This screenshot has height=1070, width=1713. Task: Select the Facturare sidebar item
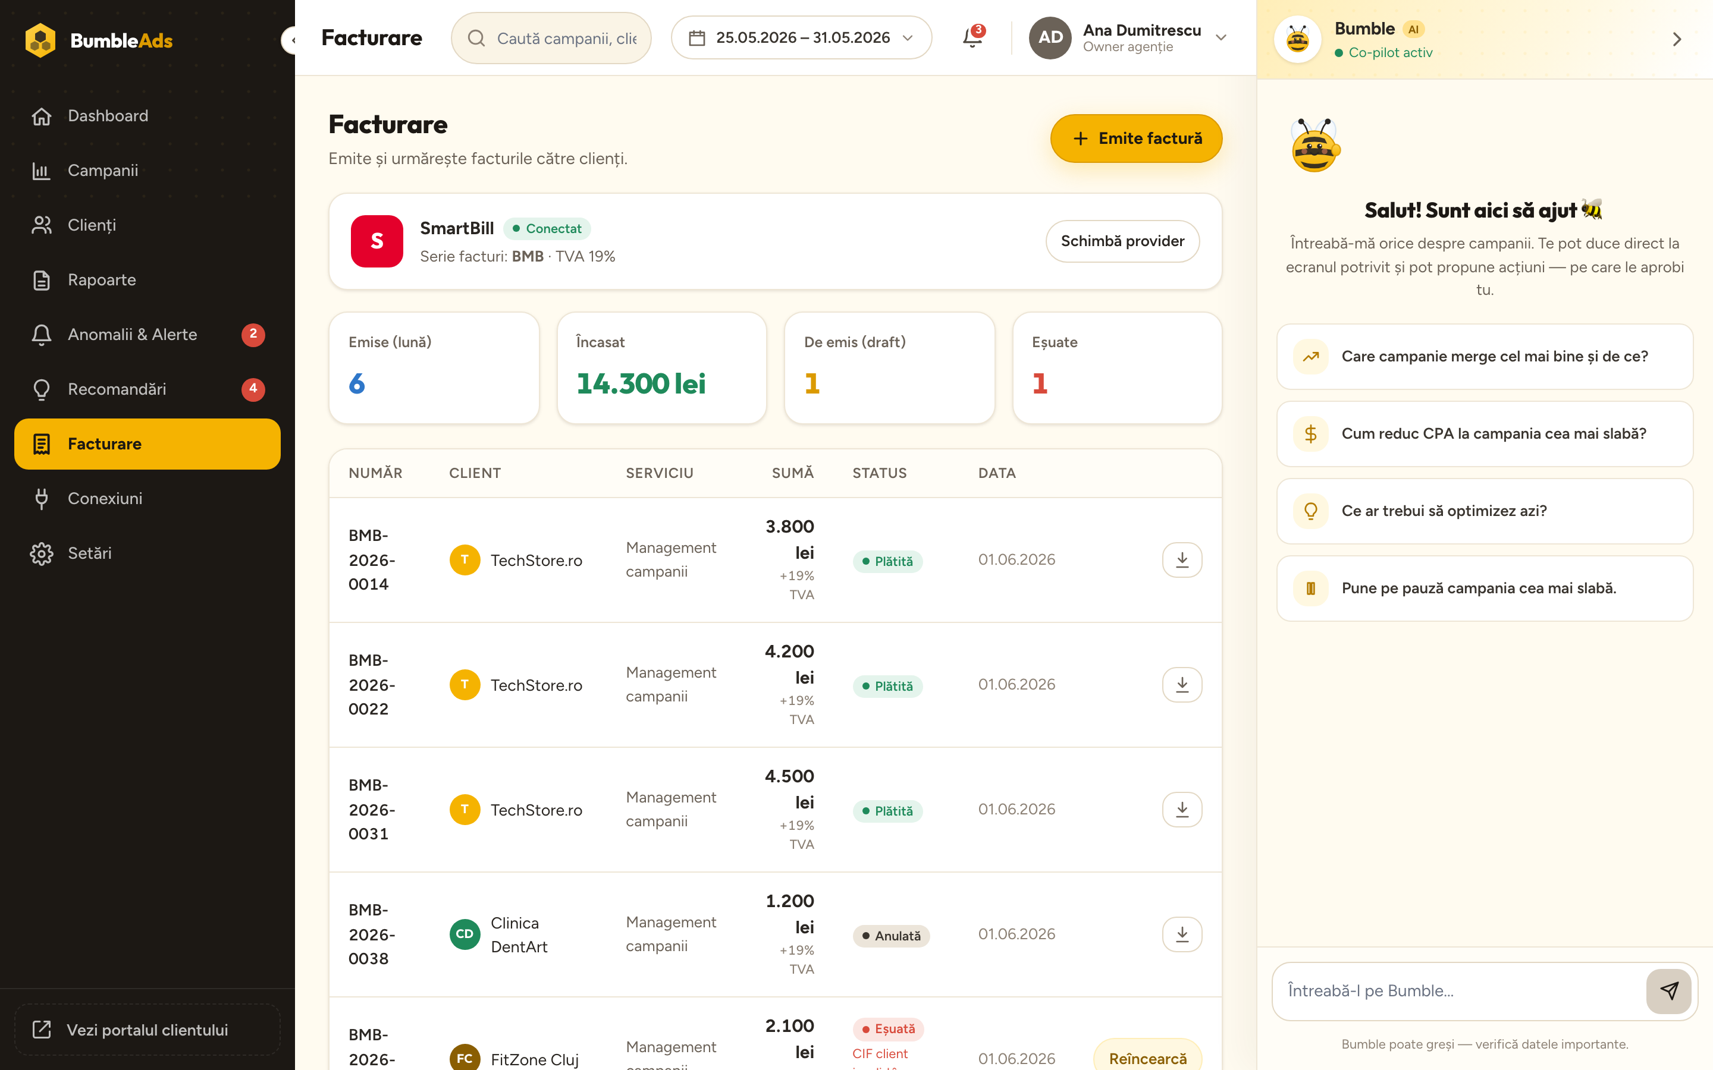148,443
